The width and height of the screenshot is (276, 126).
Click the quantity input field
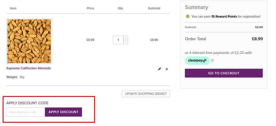click(x=118, y=40)
